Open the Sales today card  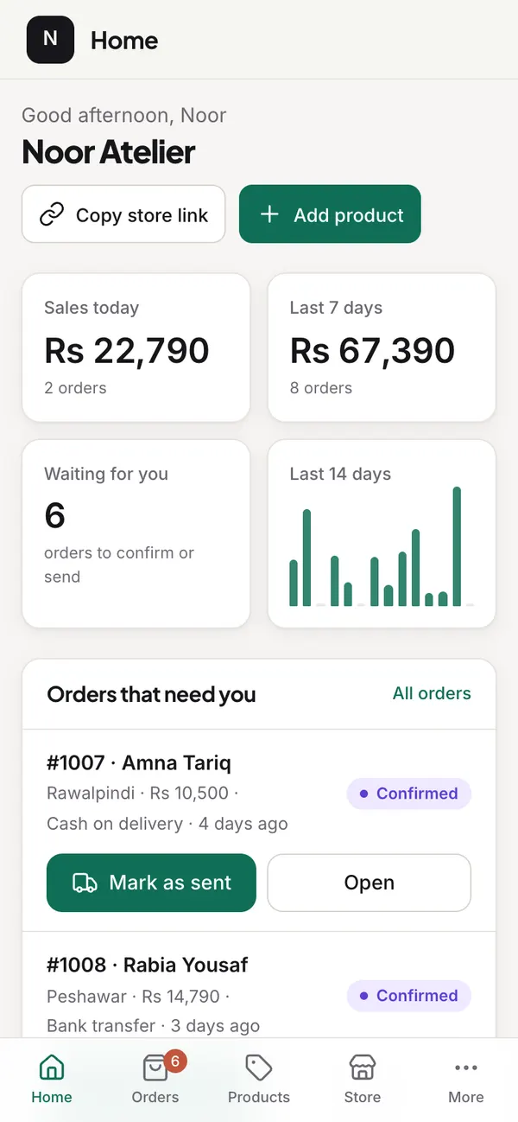point(136,347)
